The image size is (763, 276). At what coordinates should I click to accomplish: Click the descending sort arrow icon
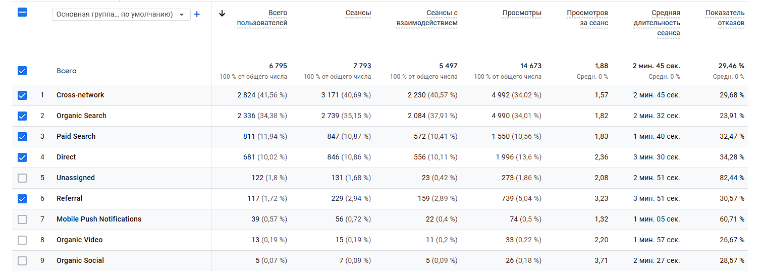[x=222, y=14]
